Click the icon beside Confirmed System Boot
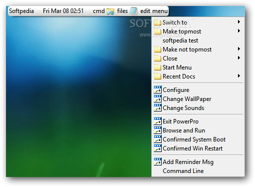This screenshot has width=255, height=187. point(158,139)
